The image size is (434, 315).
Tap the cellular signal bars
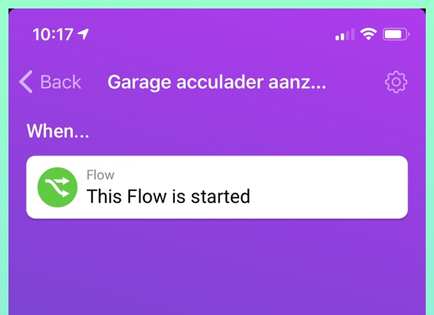pyautogui.click(x=345, y=35)
